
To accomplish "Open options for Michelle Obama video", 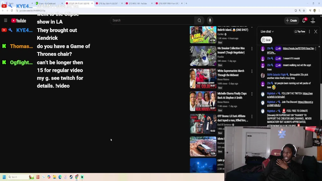I will pos(252,94).
